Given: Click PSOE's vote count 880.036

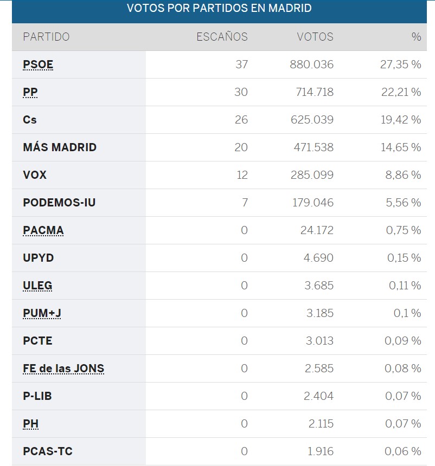Looking at the screenshot, I should [311, 64].
